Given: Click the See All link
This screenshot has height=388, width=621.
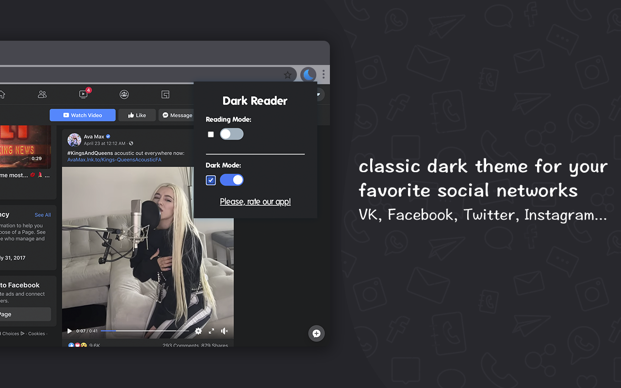Looking at the screenshot, I should (43, 215).
